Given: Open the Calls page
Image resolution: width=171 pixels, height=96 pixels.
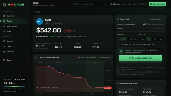Looking at the screenshot, I should [x=14, y=46].
